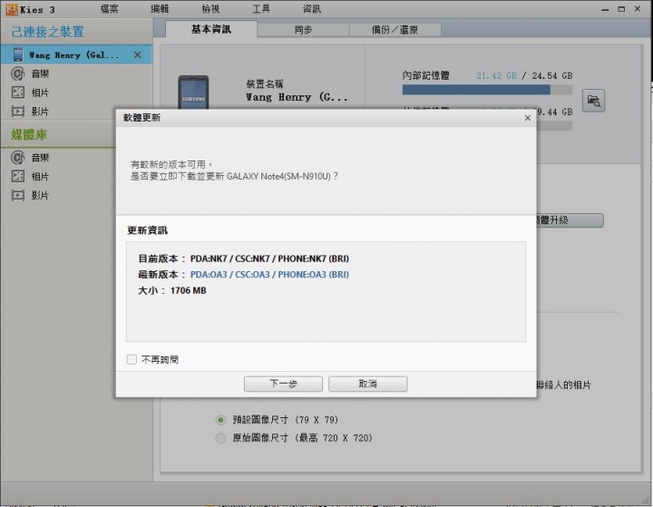This screenshot has width=653, height=507.
Task: Disconnect Wang Henry device with X icon
Action: 138,55
